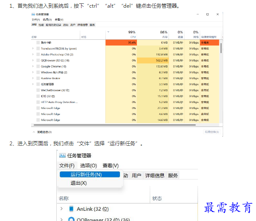The height and width of the screenshot is (221, 256).
Task: Click icon of Microsoft Edge using 27.3 MB
Action: (38, 108)
